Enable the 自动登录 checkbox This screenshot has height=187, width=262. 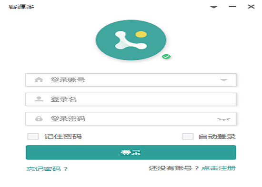pos(188,137)
